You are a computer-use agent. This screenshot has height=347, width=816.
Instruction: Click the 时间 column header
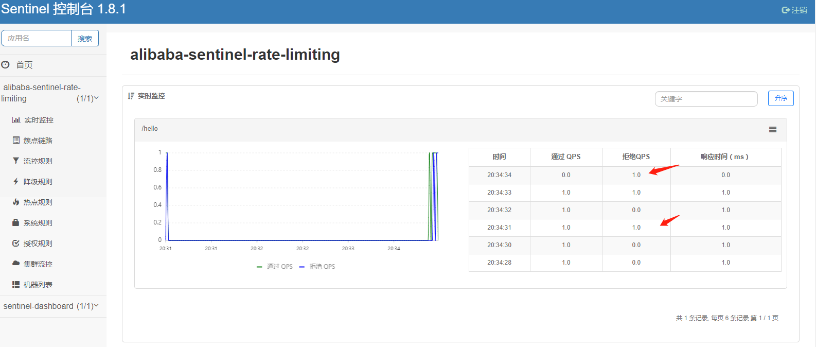click(499, 157)
